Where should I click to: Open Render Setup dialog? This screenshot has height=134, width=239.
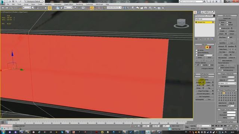[x=155, y=8]
